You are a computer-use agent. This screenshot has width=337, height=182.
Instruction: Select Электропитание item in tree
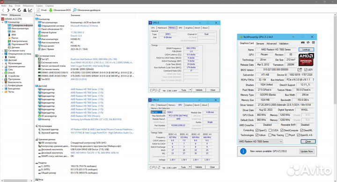pos(18,41)
